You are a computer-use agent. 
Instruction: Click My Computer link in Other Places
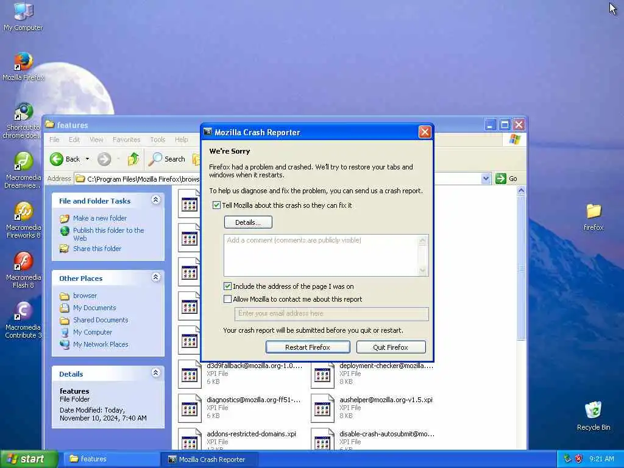tap(93, 332)
